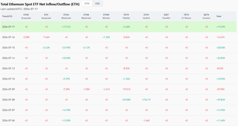238x126 pixels.
Task: Click the -1.46K ETHV value
Action: [146, 120]
